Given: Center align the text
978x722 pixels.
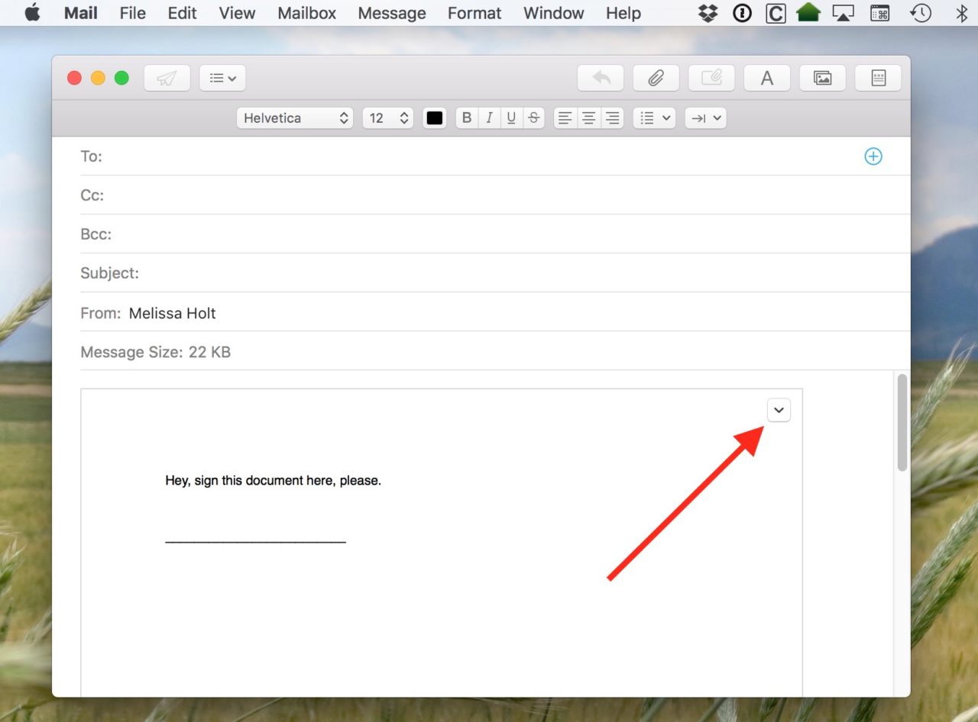Looking at the screenshot, I should (588, 118).
